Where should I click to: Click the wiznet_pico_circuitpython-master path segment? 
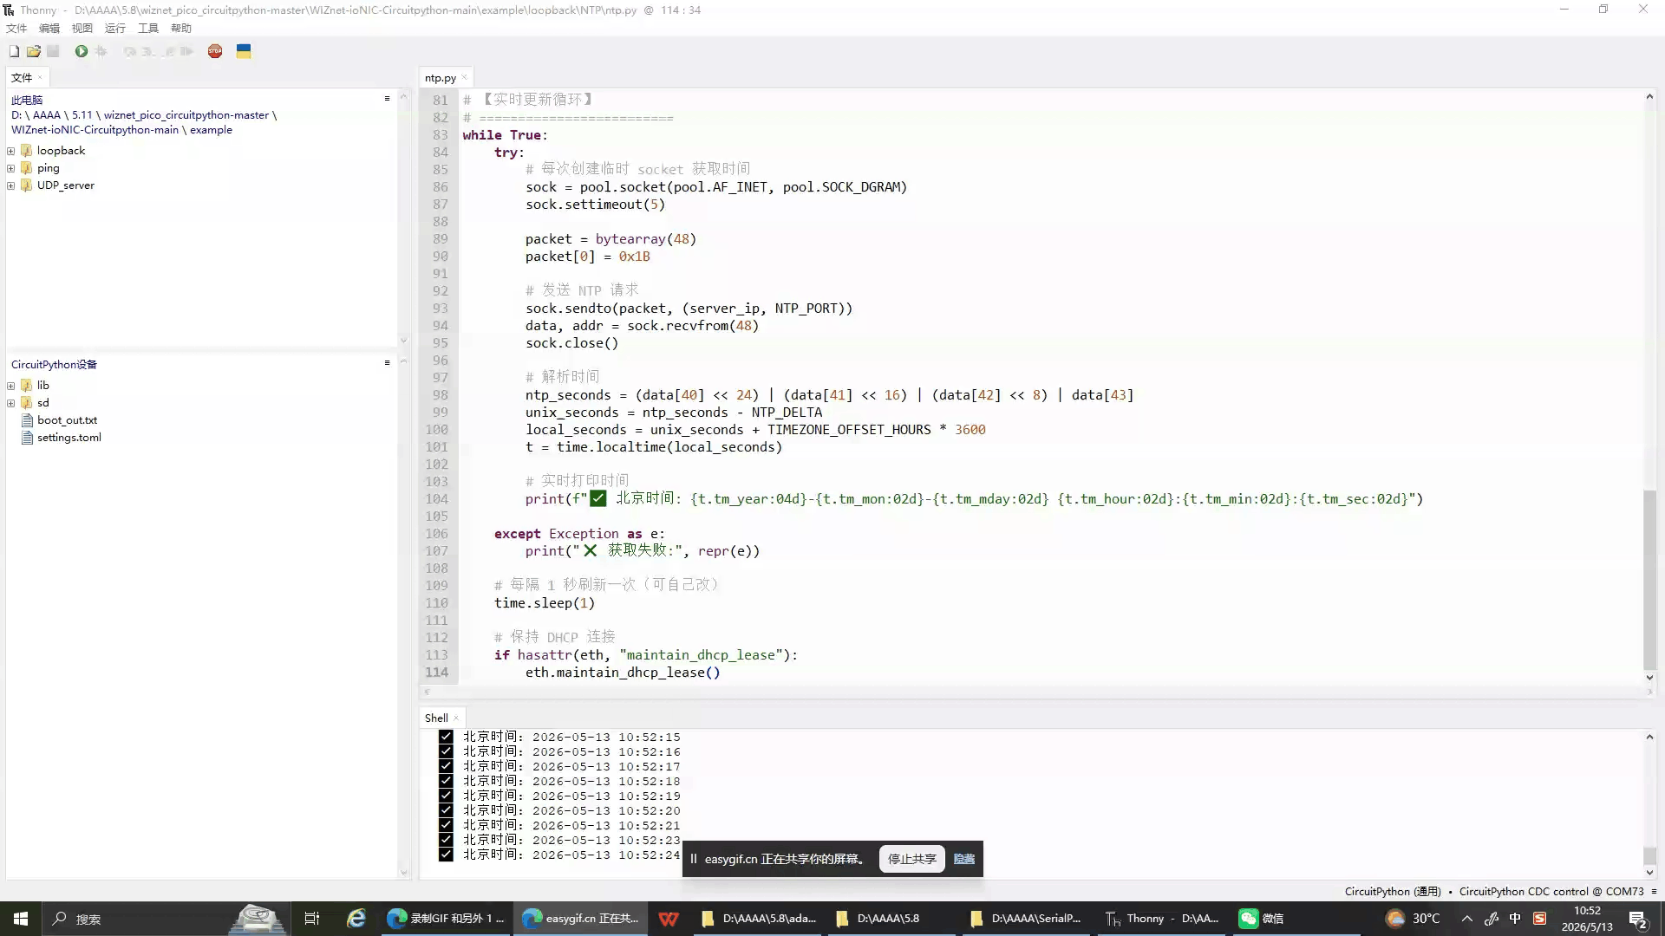[x=186, y=114]
